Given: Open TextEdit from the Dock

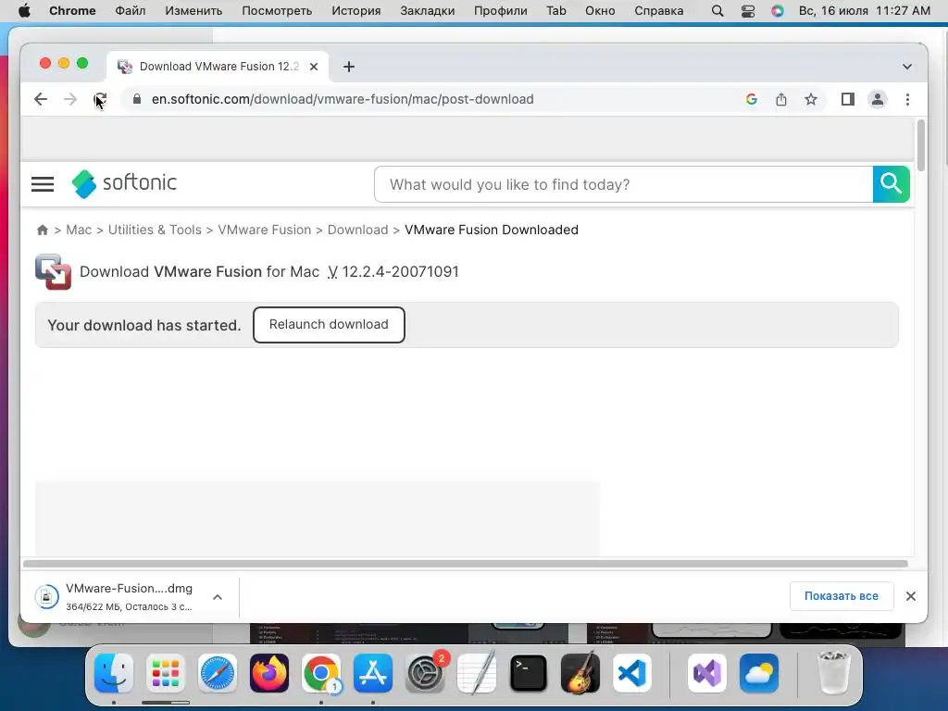Looking at the screenshot, I should (x=477, y=673).
